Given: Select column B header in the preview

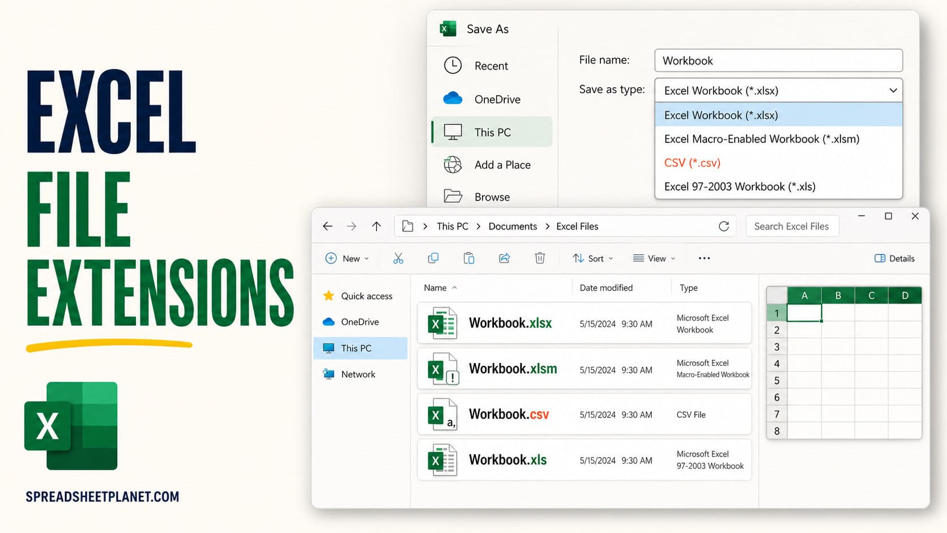Looking at the screenshot, I should (838, 295).
